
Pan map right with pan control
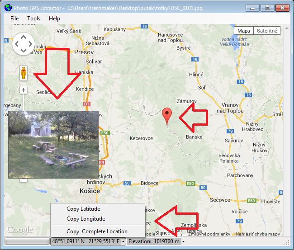click(x=30, y=44)
